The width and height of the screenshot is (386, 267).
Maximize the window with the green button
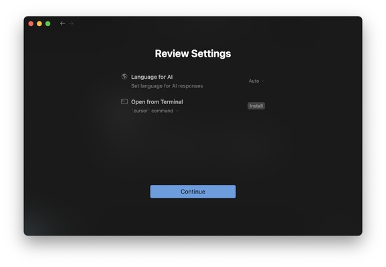48,23
